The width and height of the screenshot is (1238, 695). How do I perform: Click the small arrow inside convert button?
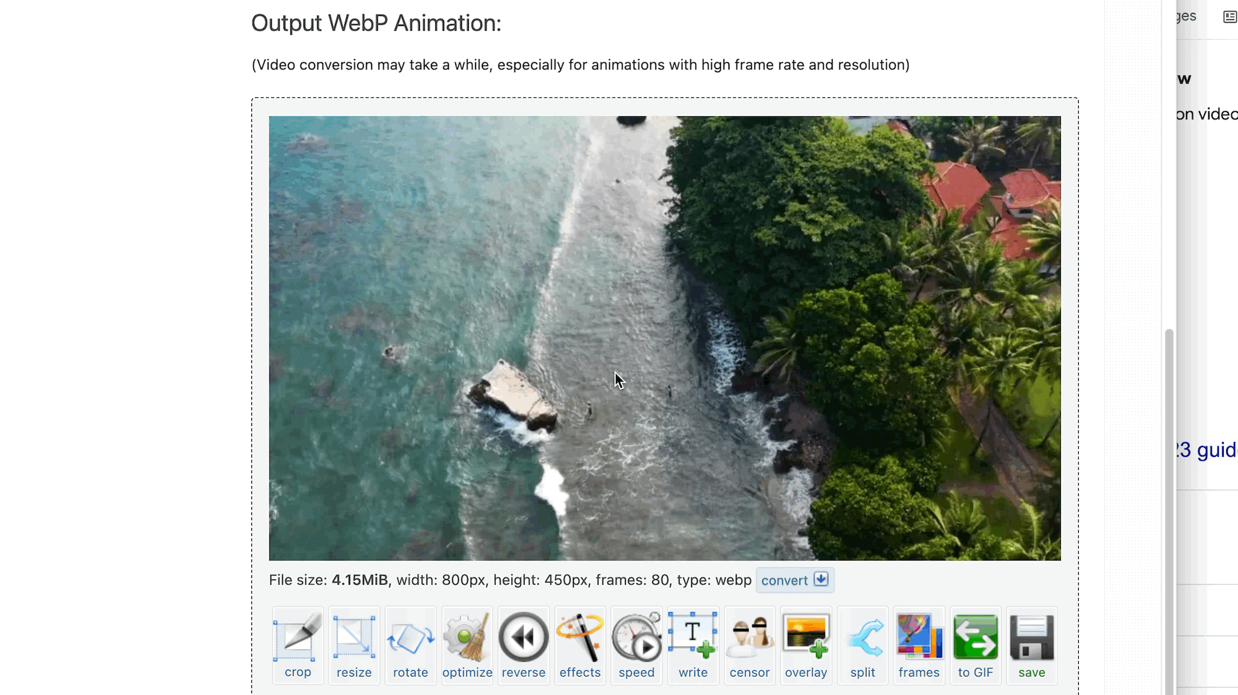pyautogui.click(x=821, y=579)
